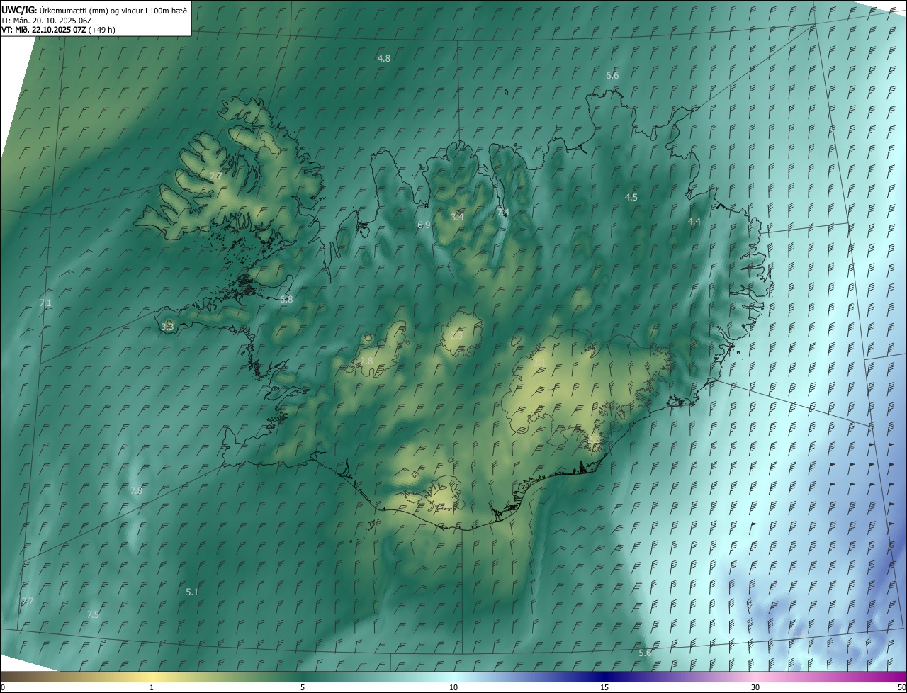Click the 1 tick on the color scale
The width and height of the screenshot is (907, 693).
(152, 688)
